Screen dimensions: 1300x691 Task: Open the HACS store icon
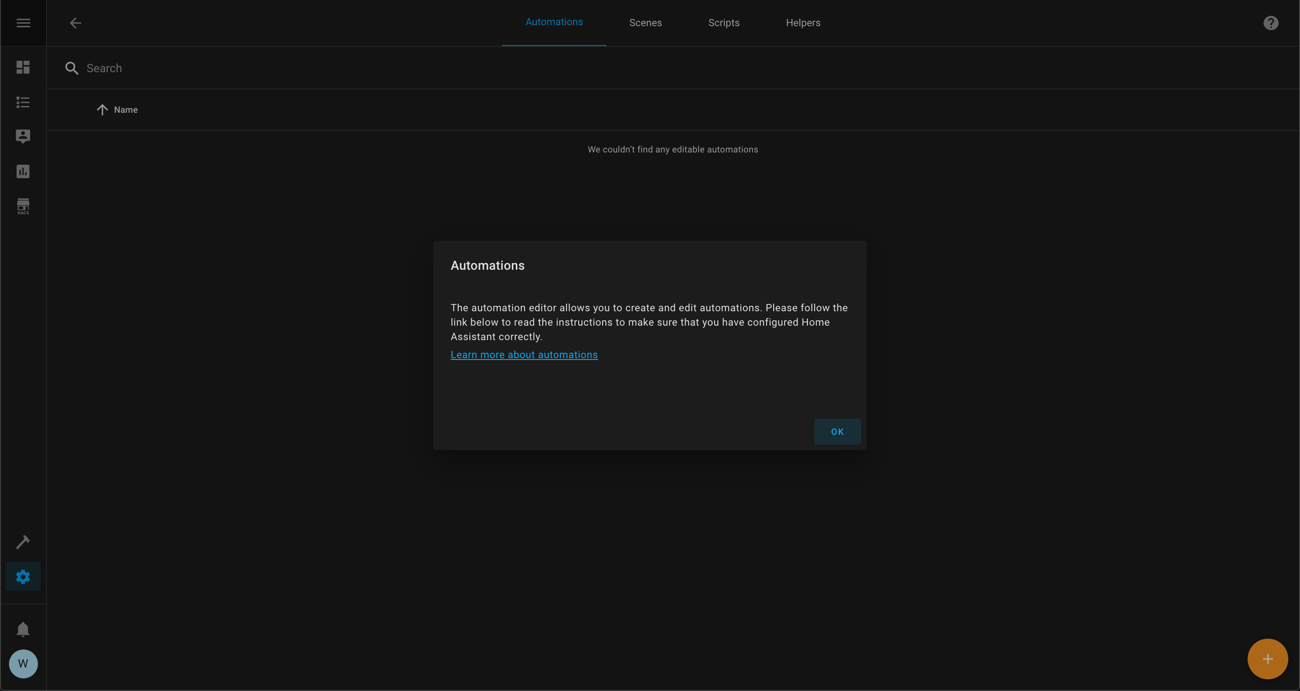tap(23, 206)
